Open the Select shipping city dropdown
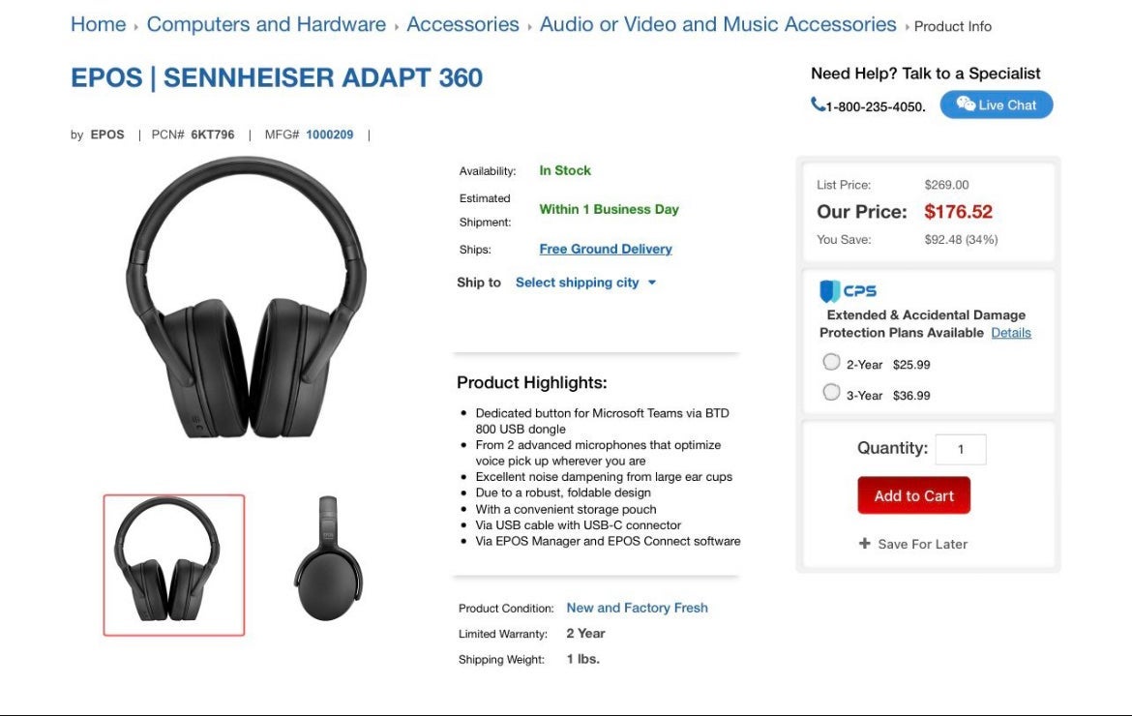The width and height of the screenshot is (1132, 716). [x=585, y=283]
